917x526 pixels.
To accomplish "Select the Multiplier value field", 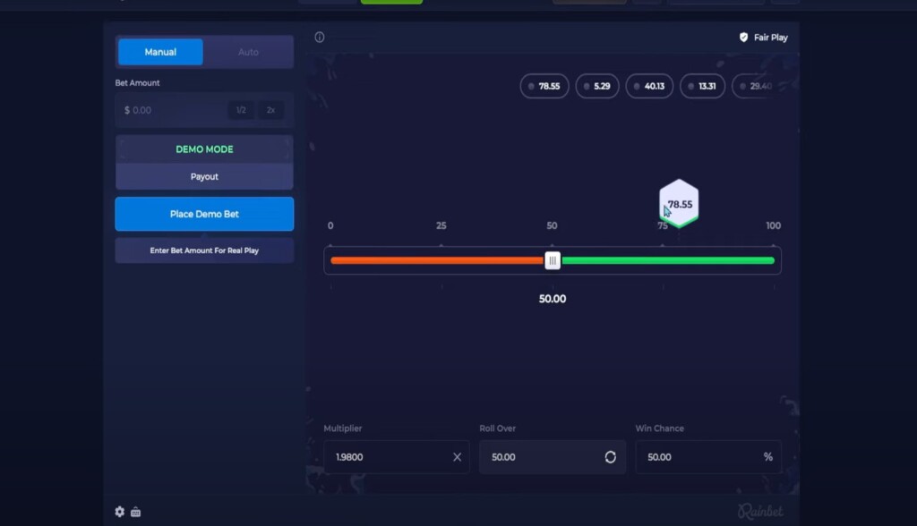I will pos(385,457).
